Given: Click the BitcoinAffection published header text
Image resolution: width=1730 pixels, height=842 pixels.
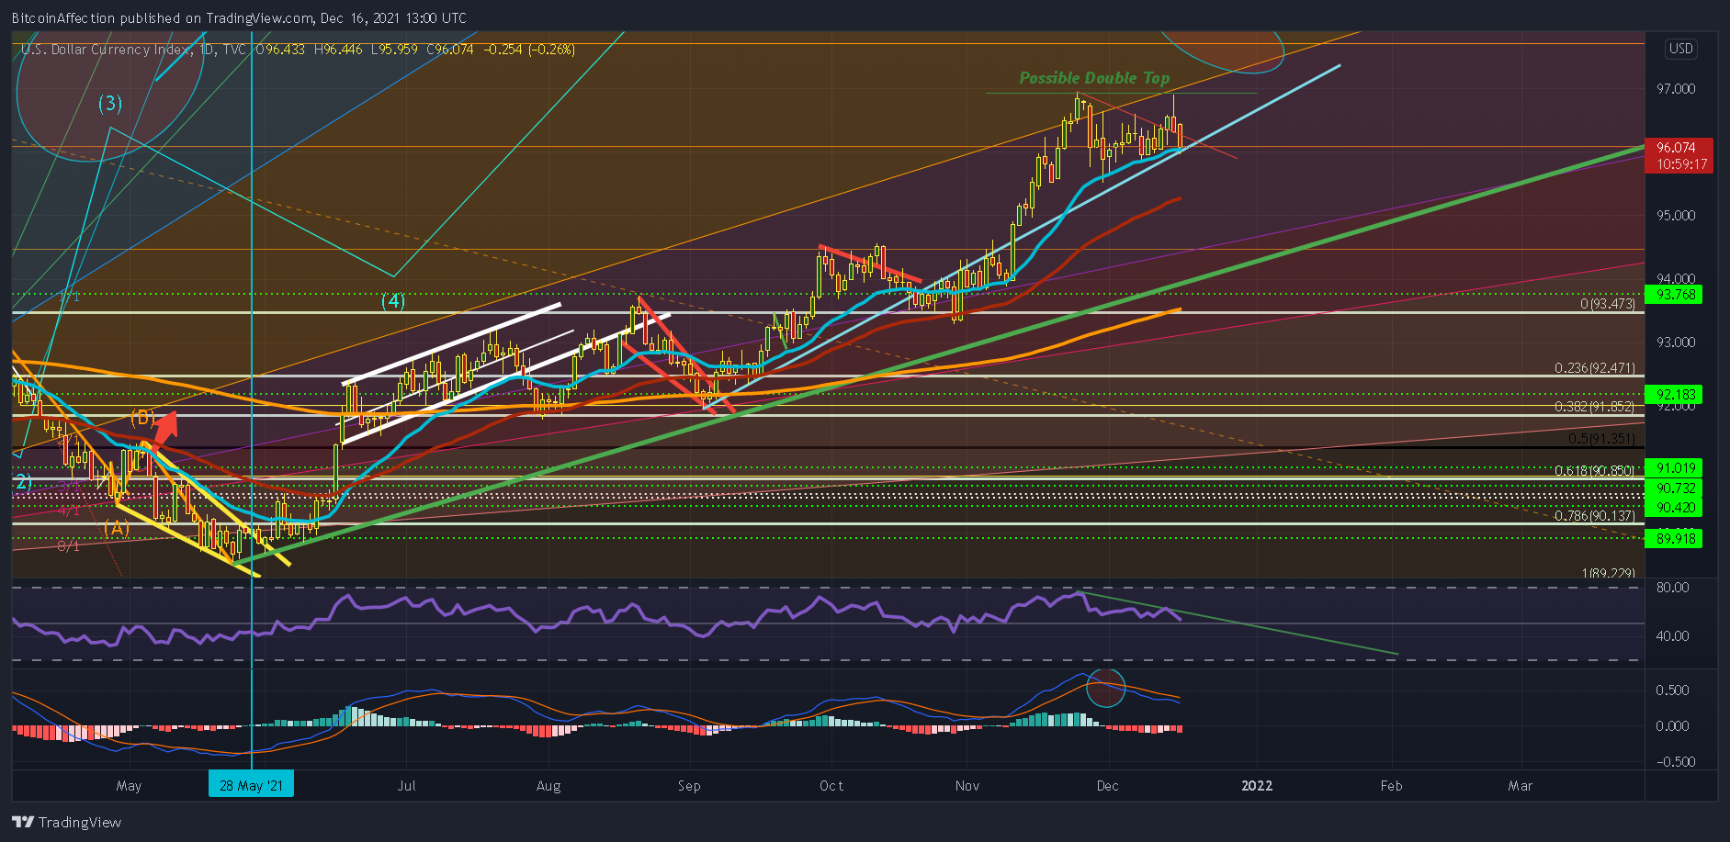Looking at the screenshot, I should click(239, 18).
